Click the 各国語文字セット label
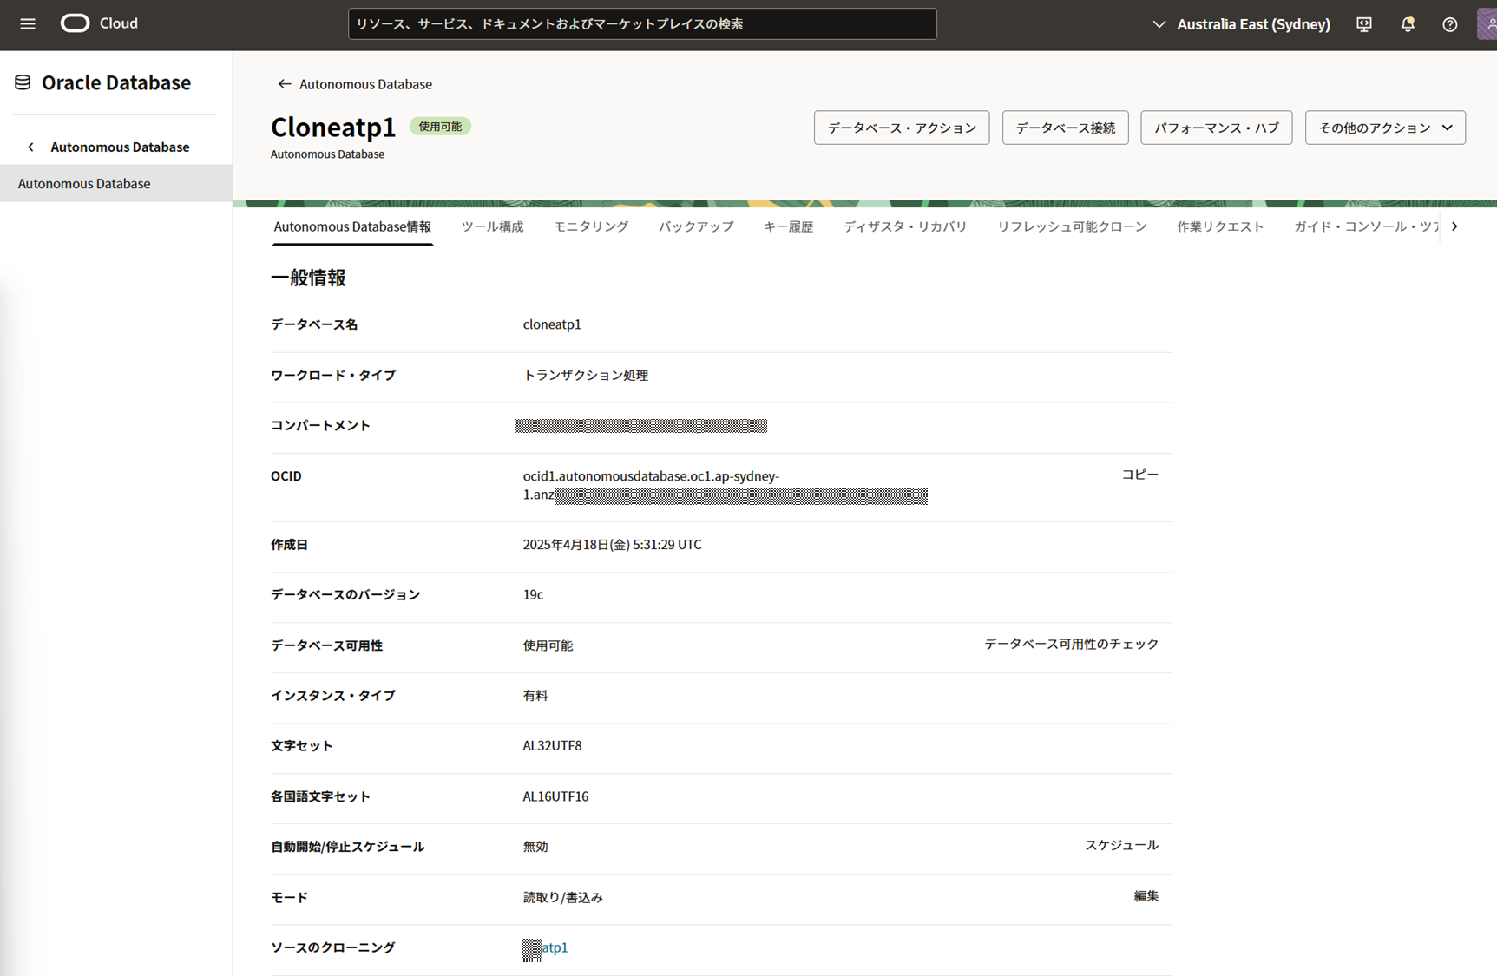The image size is (1497, 976). click(320, 796)
